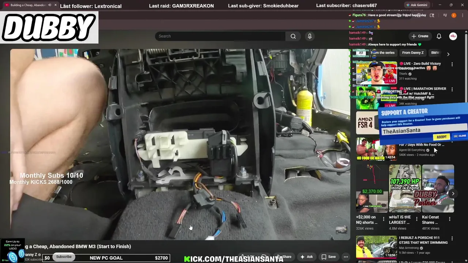Click the NEW PC GOAL progress bar

pos(106,258)
